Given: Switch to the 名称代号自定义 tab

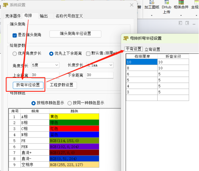Looking at the screenshot, I should (69, 16).
